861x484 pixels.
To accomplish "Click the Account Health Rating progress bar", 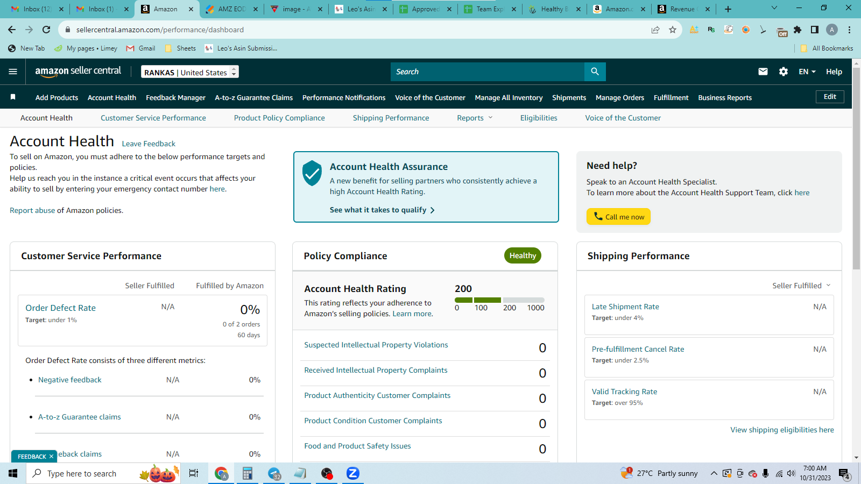I will coord(499,300).
